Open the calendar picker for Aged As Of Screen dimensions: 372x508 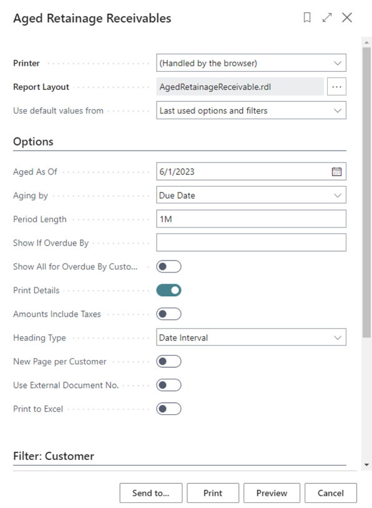336,171
